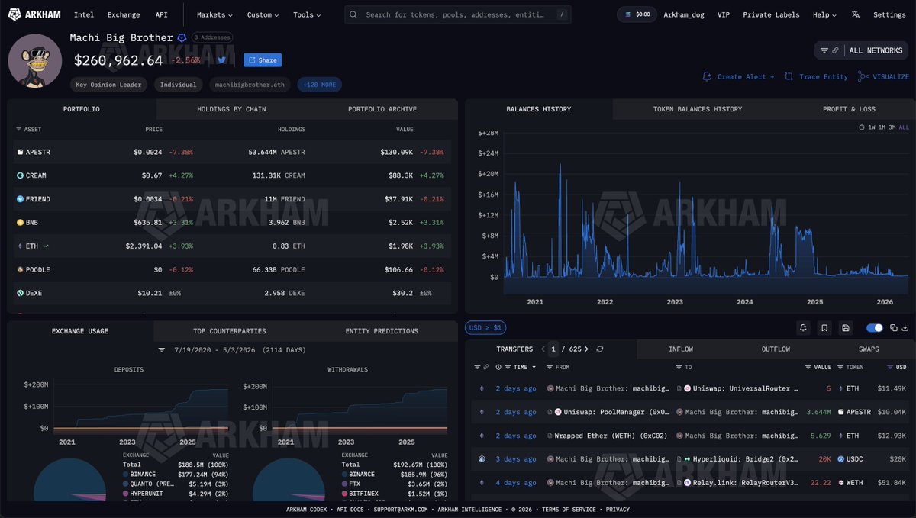Open the language translate icon
The image size is (916, 518).
tap(856, 14)
